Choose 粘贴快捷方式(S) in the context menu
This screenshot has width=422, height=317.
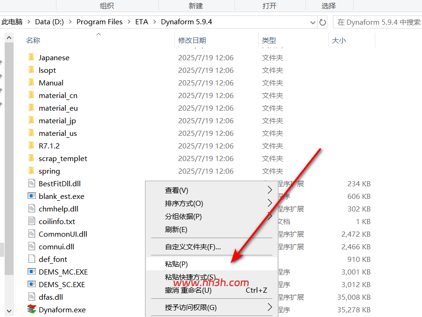[x=212, y=277]
